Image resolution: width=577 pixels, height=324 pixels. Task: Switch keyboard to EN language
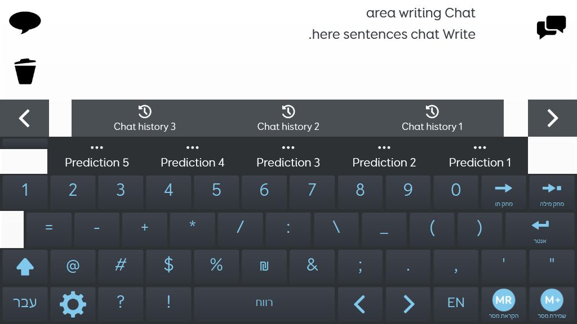pos(456,304)
